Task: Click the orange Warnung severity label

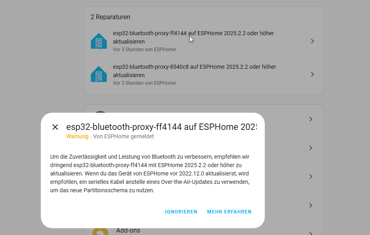Action: click(77, 136)
